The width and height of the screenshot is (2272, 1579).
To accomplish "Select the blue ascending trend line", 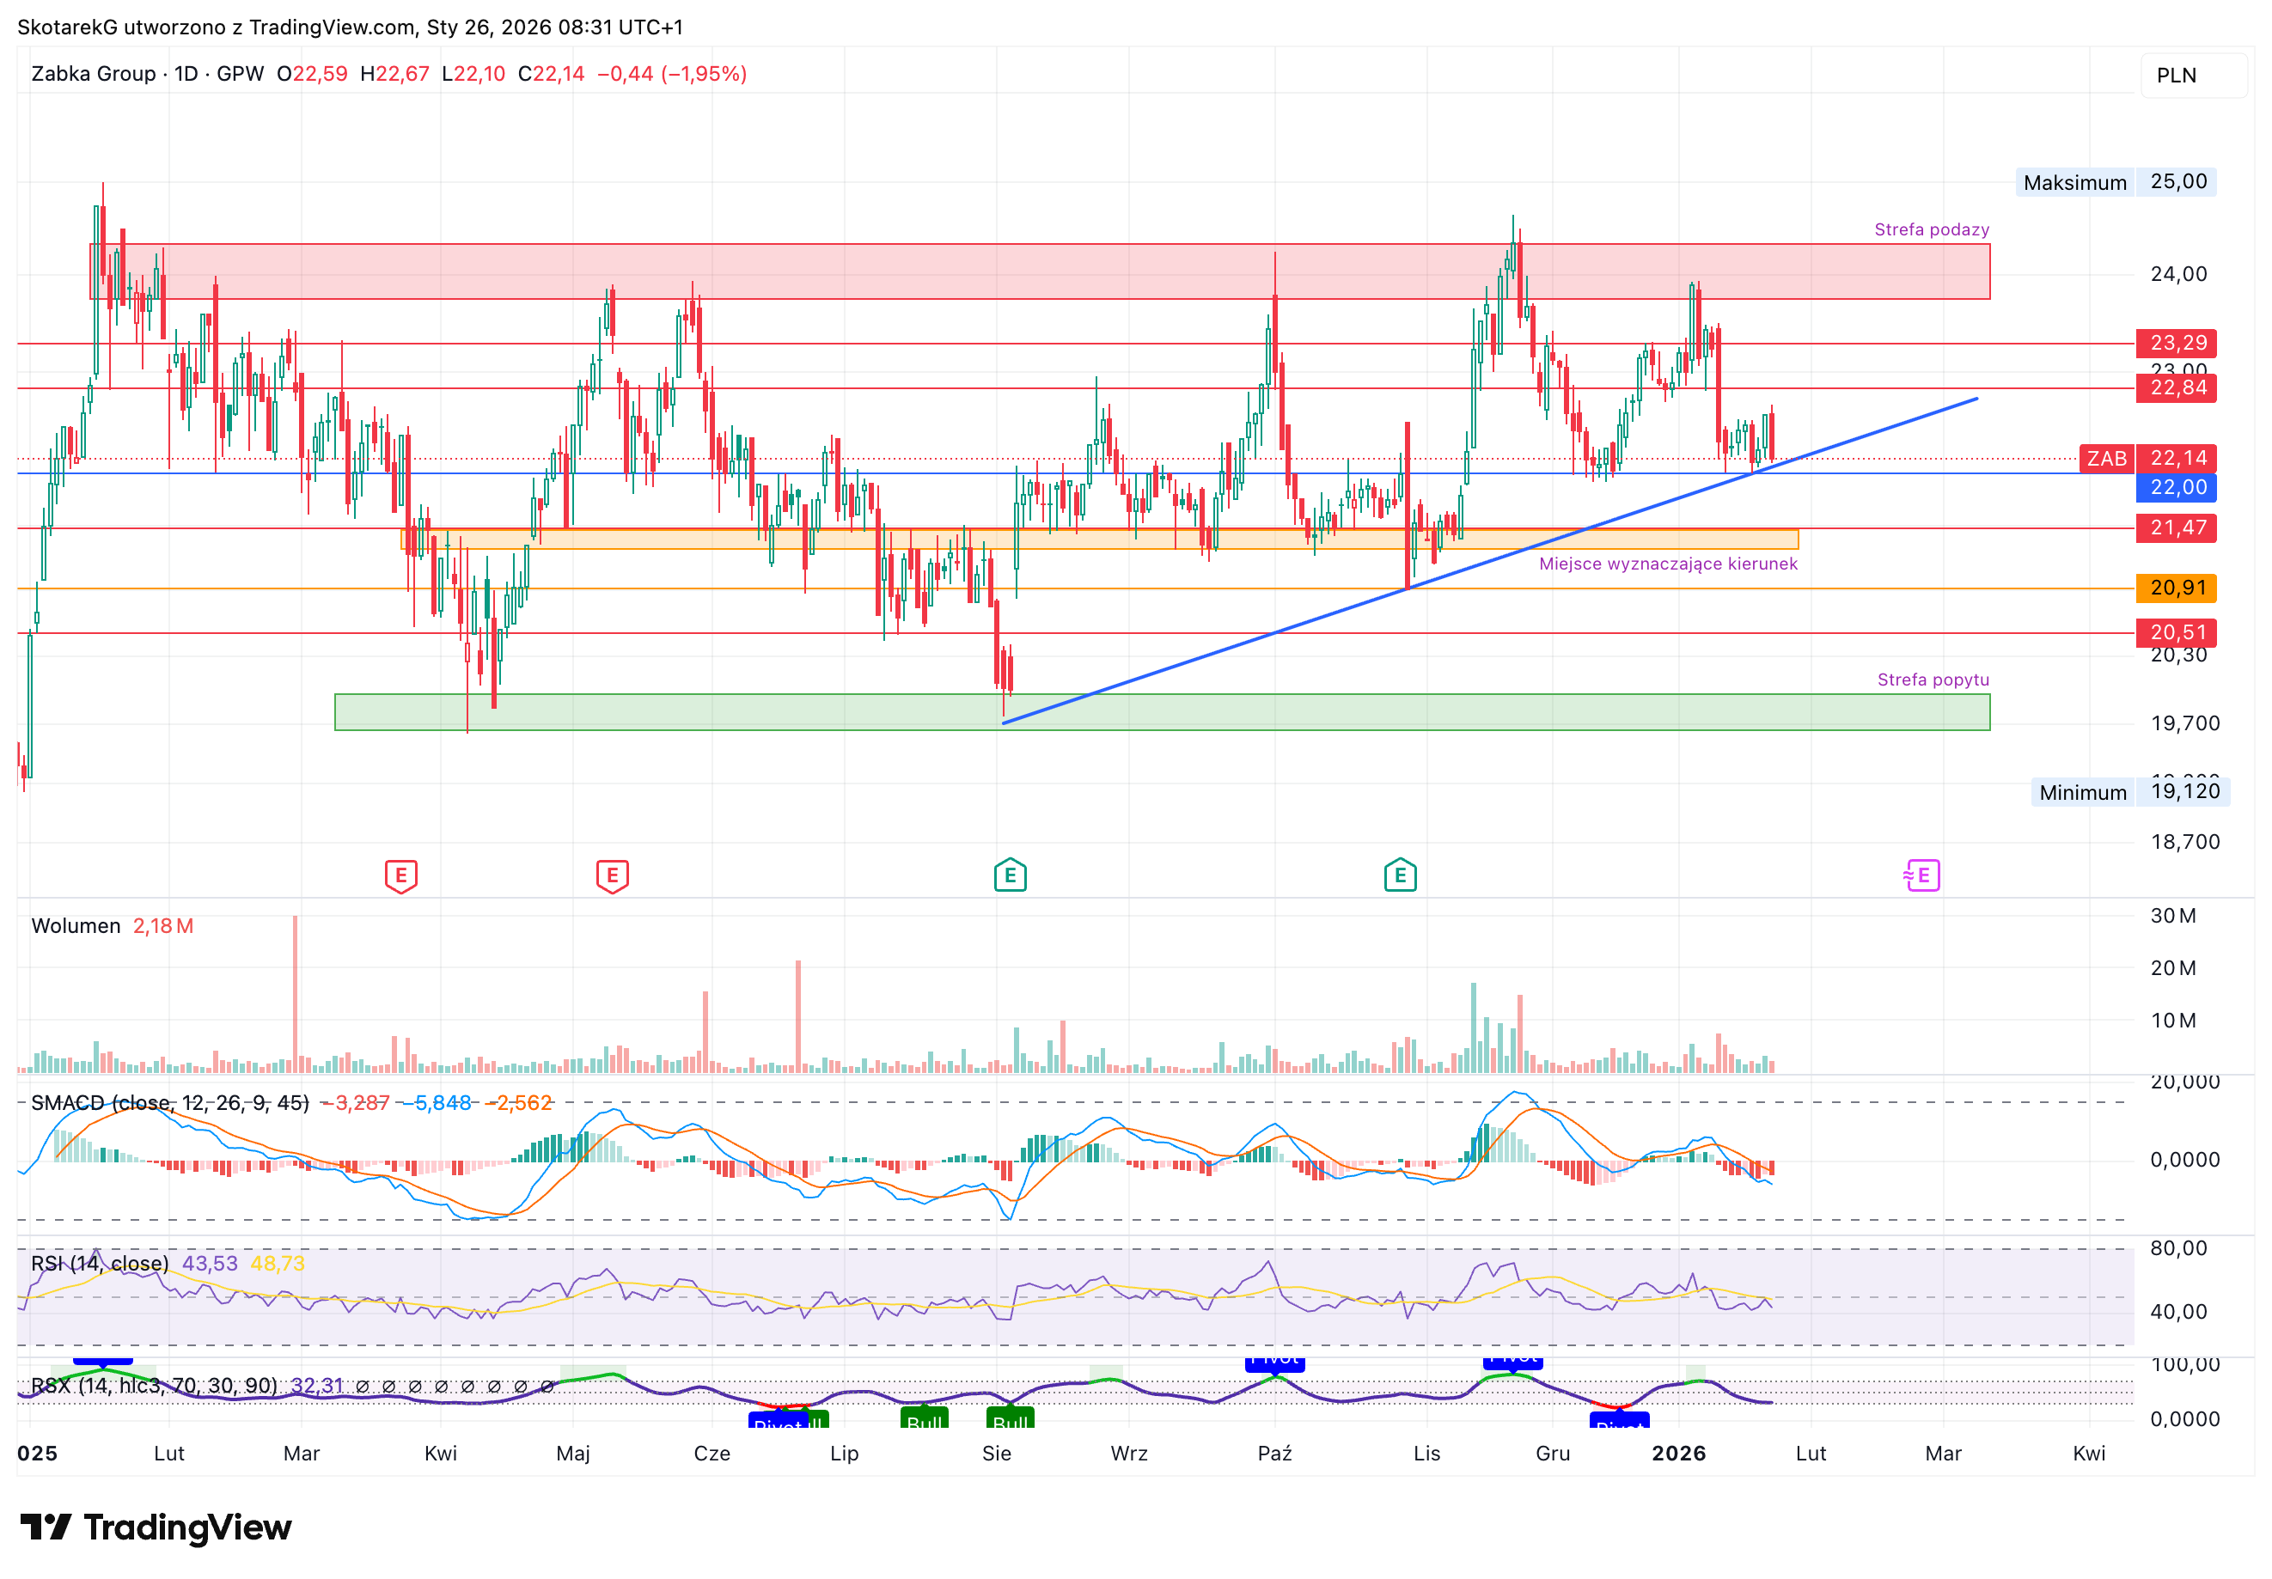I will click(x=1490, y=561).
